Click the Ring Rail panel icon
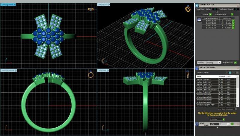Image resolution: width=240 pixels, height=136 pixels. point(197,124)
